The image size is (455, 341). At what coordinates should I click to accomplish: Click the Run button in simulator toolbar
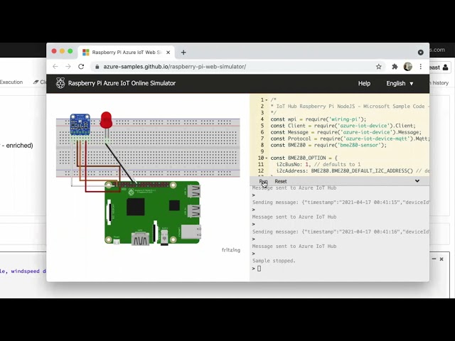click(263, 181)
